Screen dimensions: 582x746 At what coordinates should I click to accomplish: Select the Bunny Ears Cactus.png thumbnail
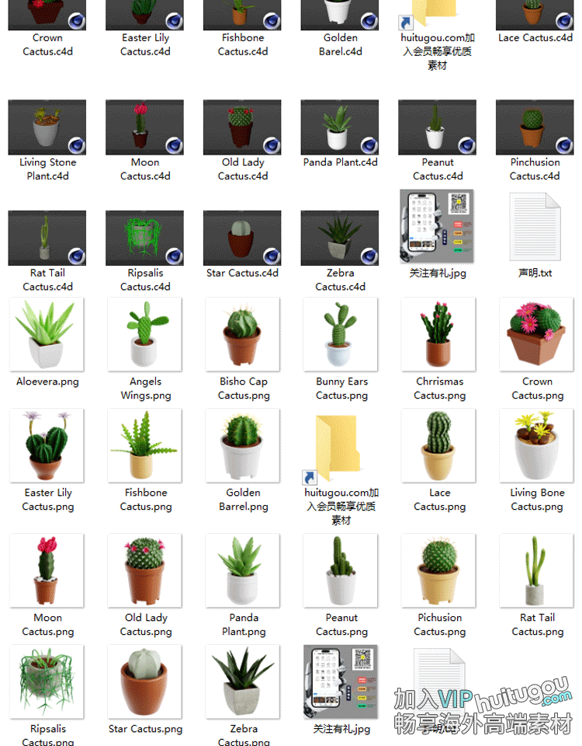[x=340, y=334]
